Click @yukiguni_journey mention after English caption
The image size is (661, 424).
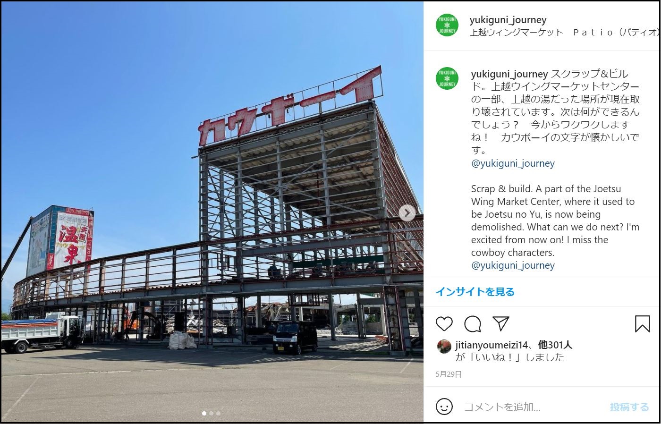point(513,265)
